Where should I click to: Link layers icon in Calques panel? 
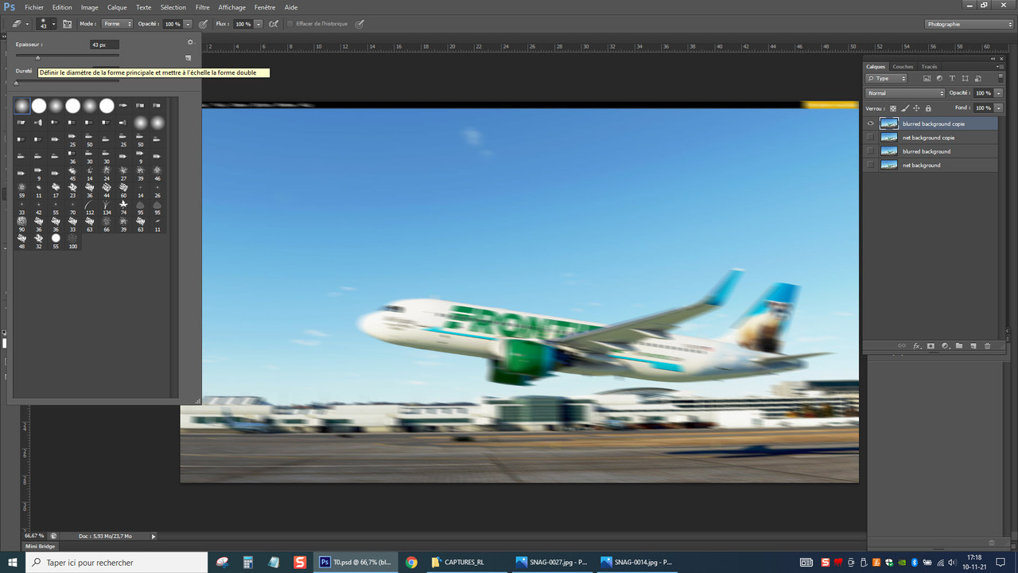click(x=901, y=346)
